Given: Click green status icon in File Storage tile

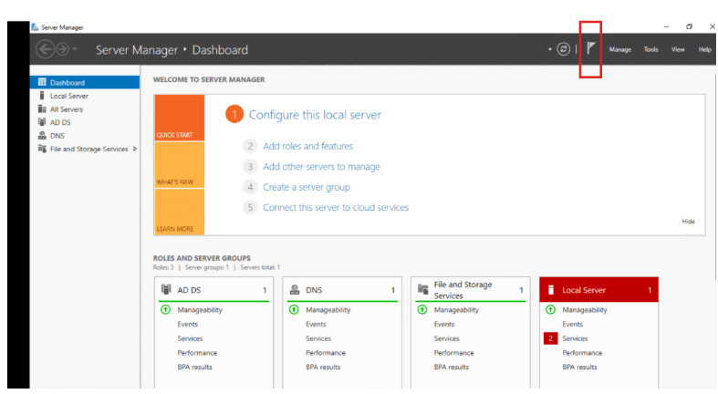Looking at the screenshot, I should tap(422, 310).
